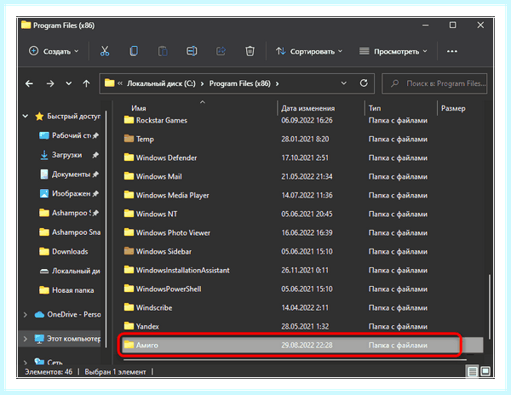Screen dimensions: 511x395
Task: Expand address bar history dropdown chevron
Action: click(343, 83)
